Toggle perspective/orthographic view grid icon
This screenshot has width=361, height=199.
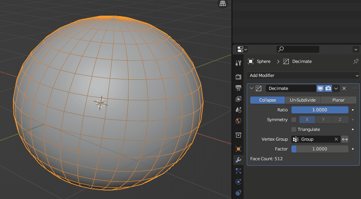(223, 4)
